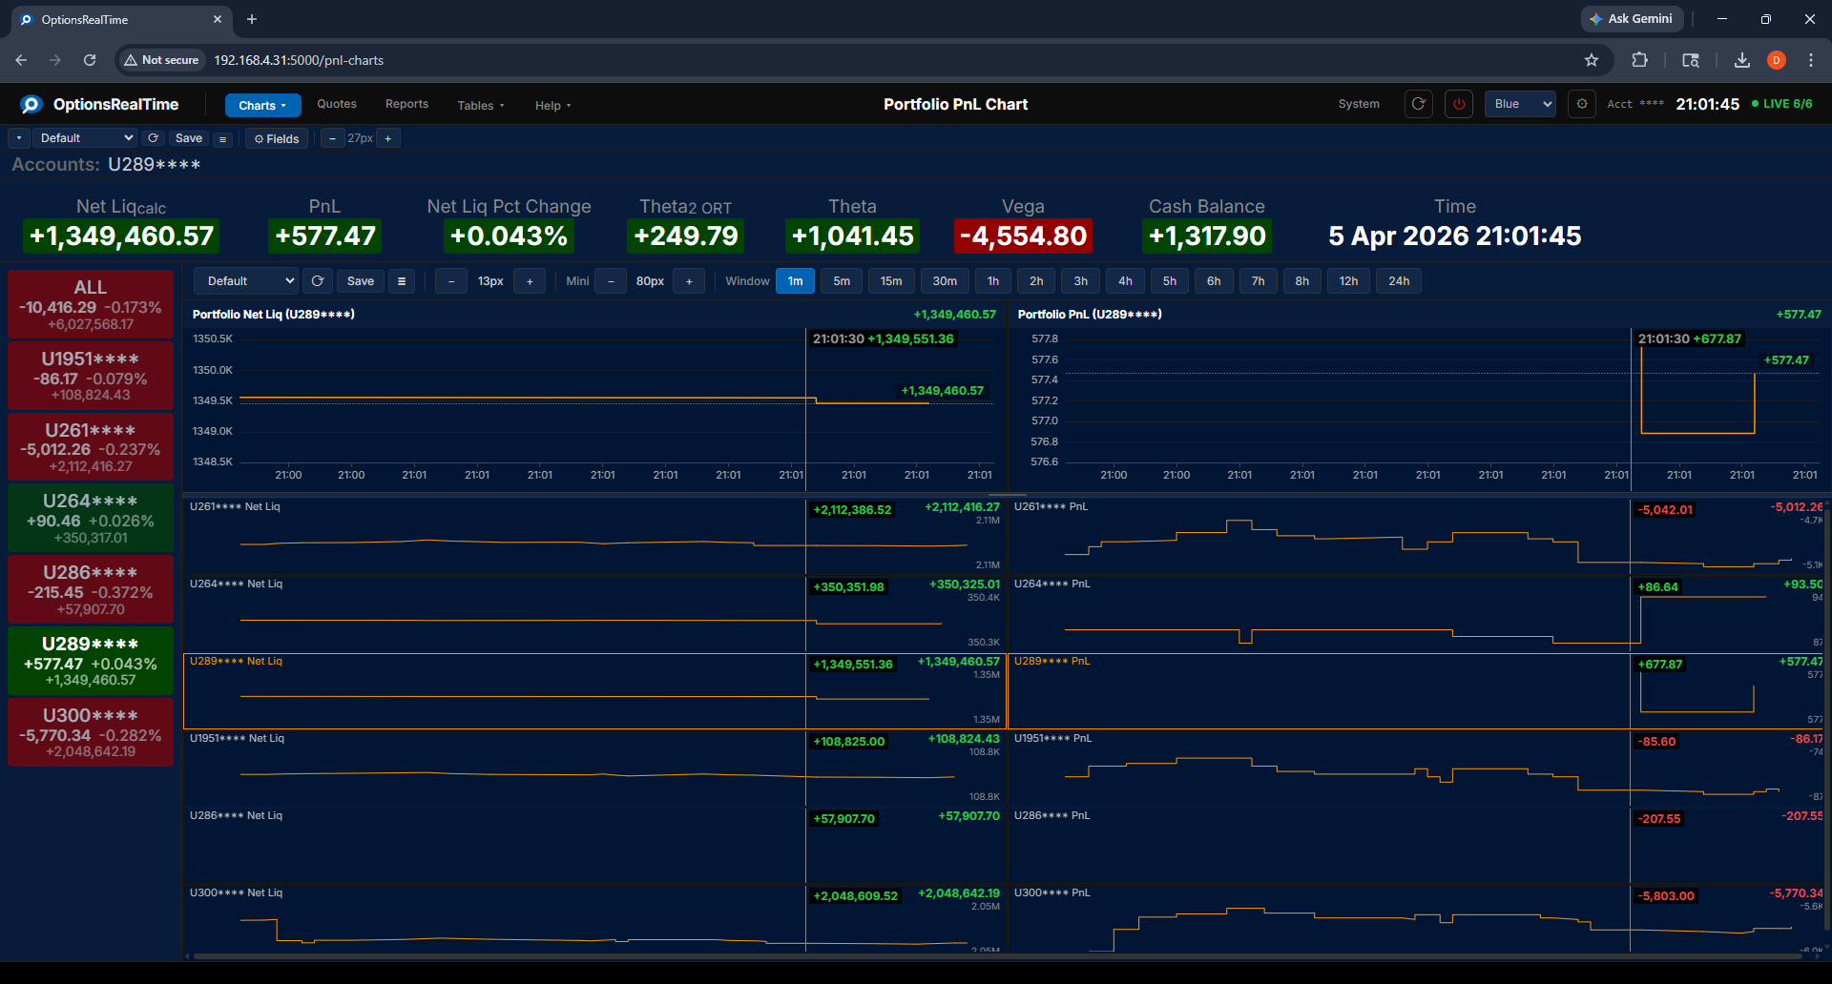The height and width of the screenshot is (984, 1832).
Task: Select the U286**** account card
Action: click(91, 590)
